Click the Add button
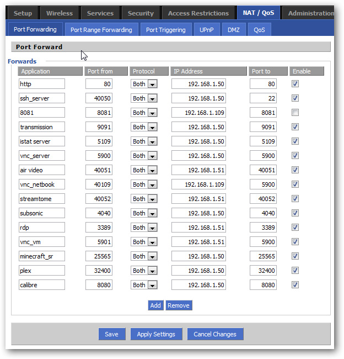The height and width of the screenshot is (359, 344). [x=155, y=305]
